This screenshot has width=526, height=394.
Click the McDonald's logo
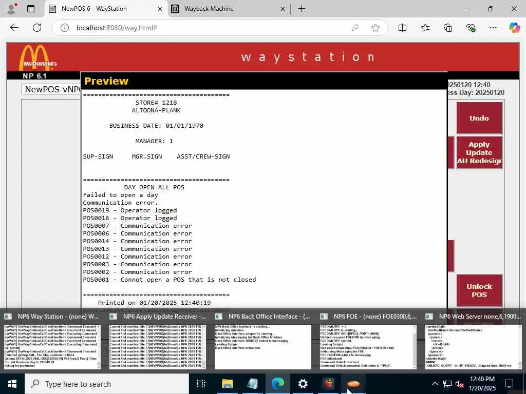(x=37, y=57)
